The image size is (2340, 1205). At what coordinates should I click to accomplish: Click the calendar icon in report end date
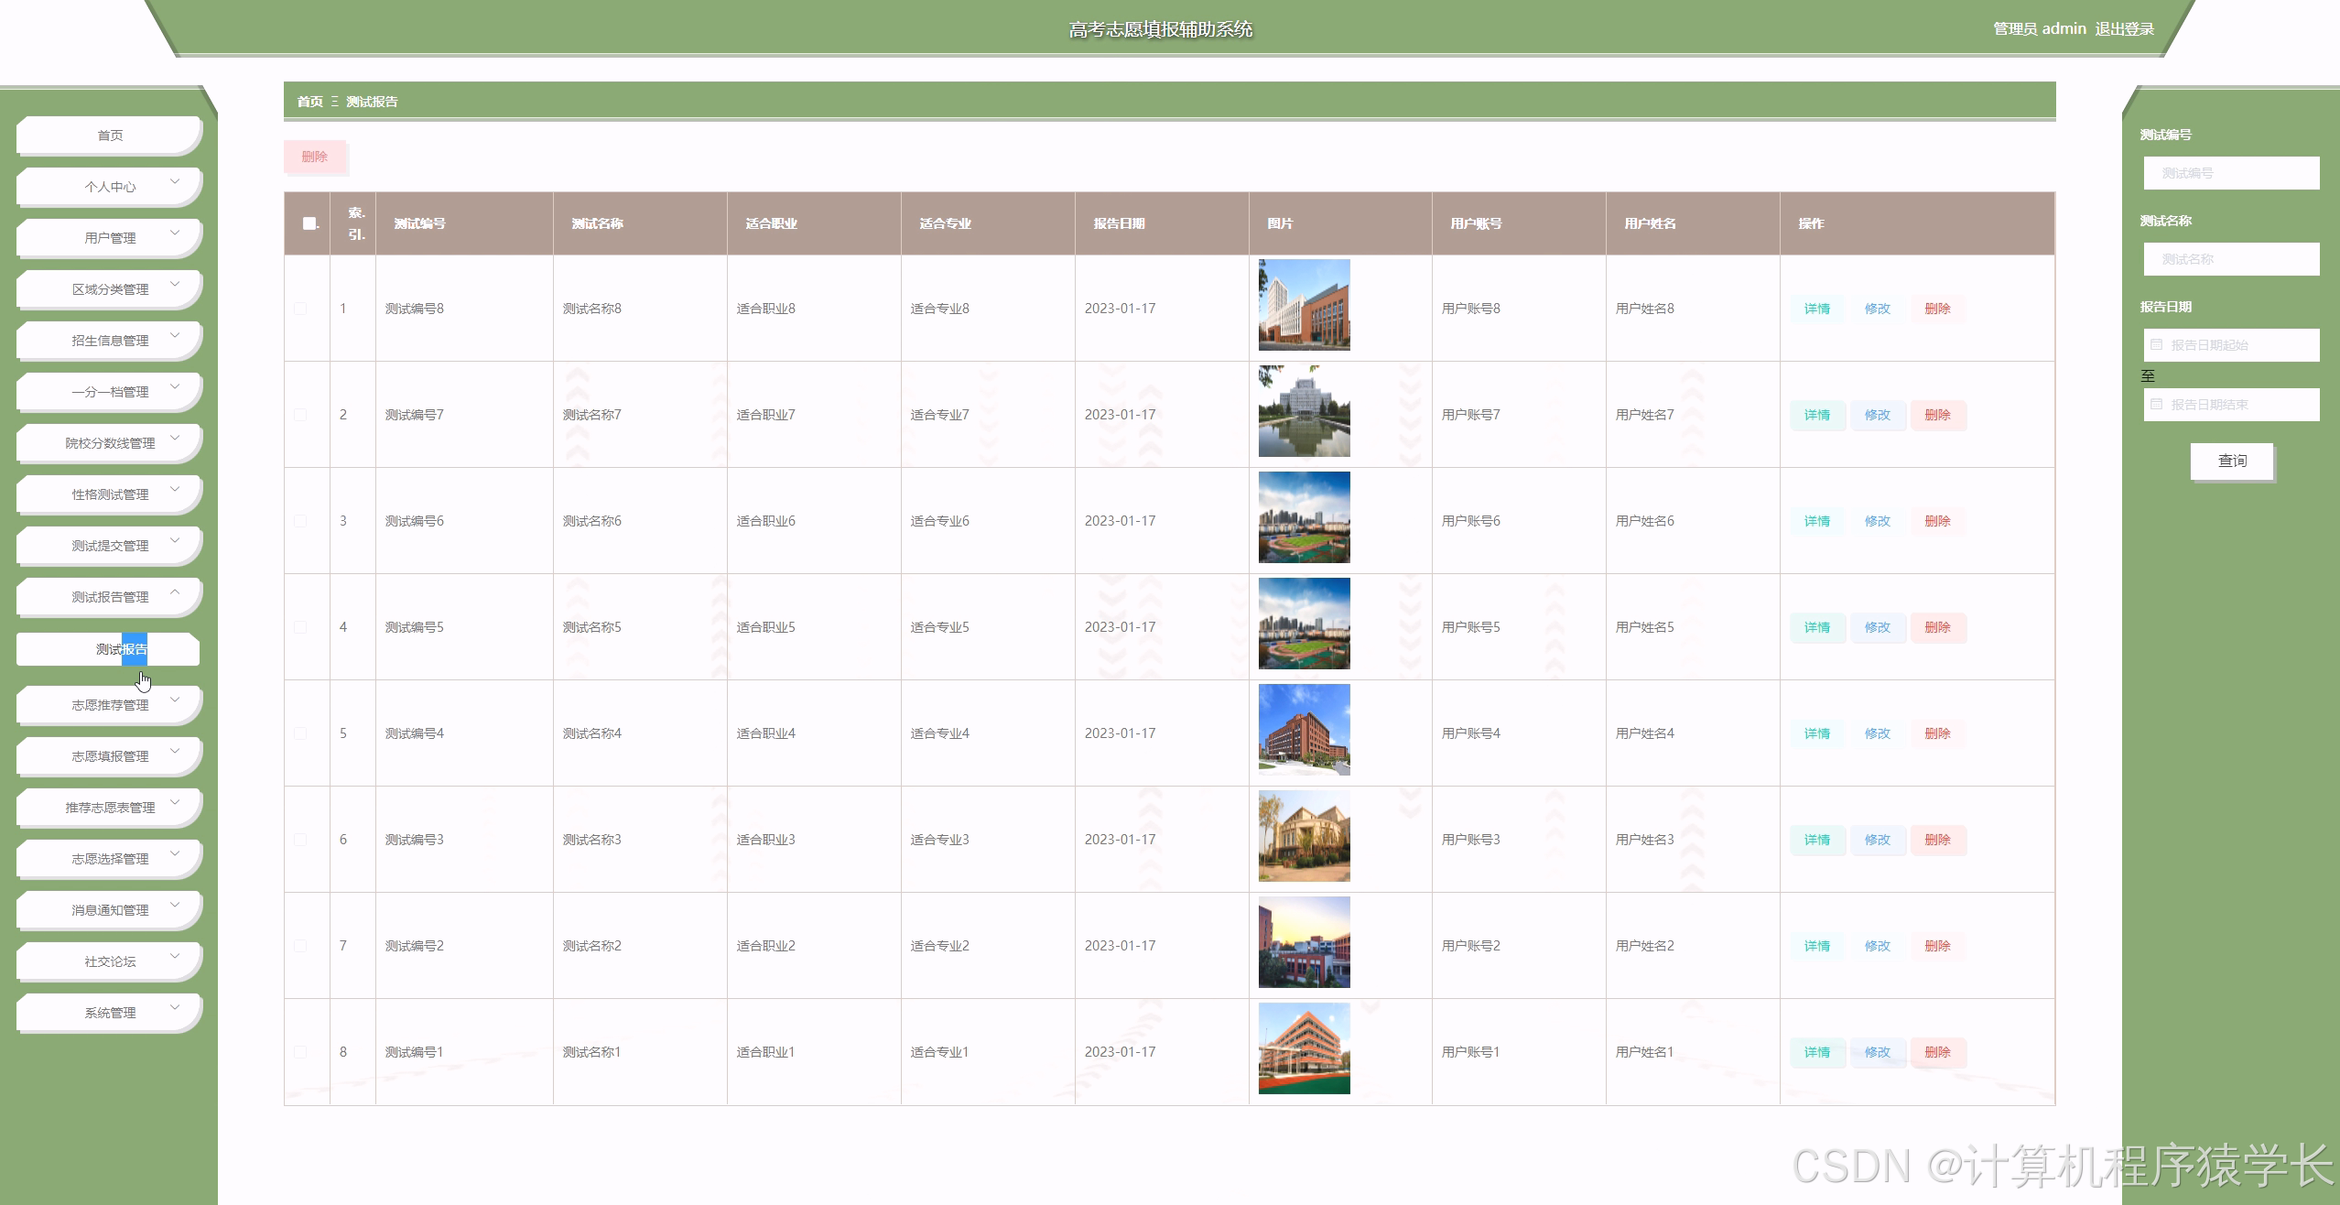[x=2156, y=405]
